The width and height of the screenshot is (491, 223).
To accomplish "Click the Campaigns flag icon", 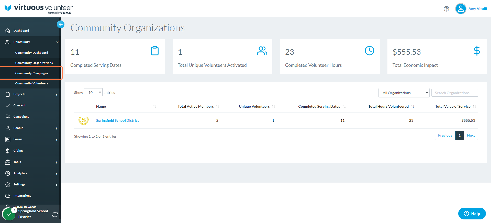I will tap(8, 117).
